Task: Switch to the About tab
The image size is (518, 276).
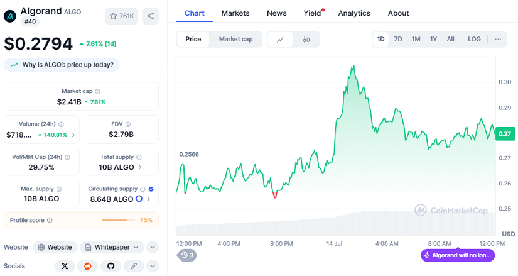Action: tap(399, 13)
